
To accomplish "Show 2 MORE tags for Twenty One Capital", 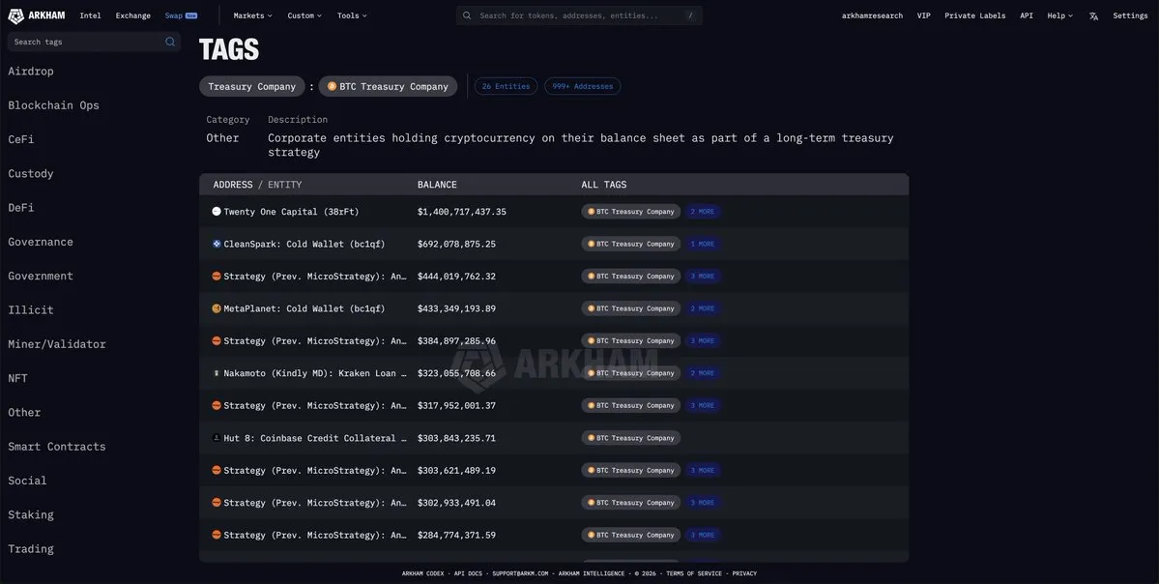I will (702, 211).
